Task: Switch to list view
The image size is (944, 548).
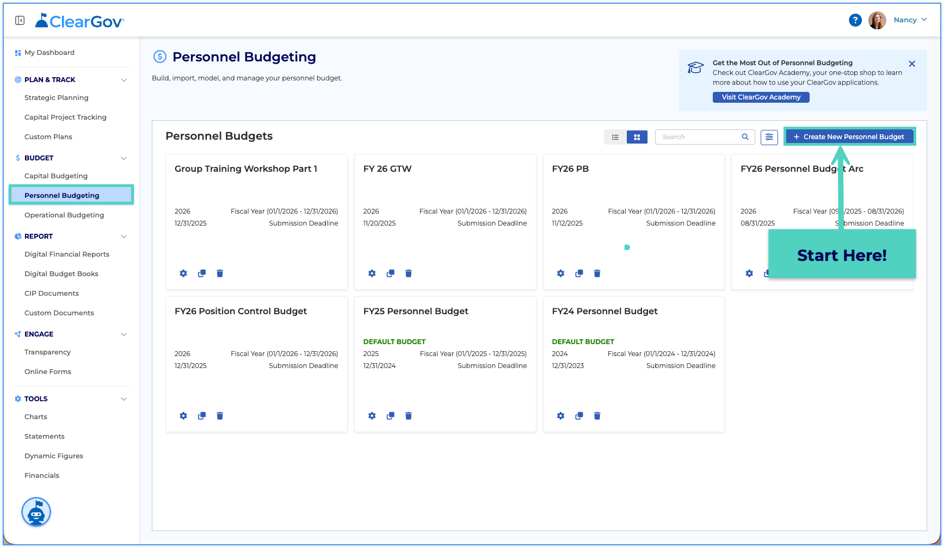Action: (615, 137)
